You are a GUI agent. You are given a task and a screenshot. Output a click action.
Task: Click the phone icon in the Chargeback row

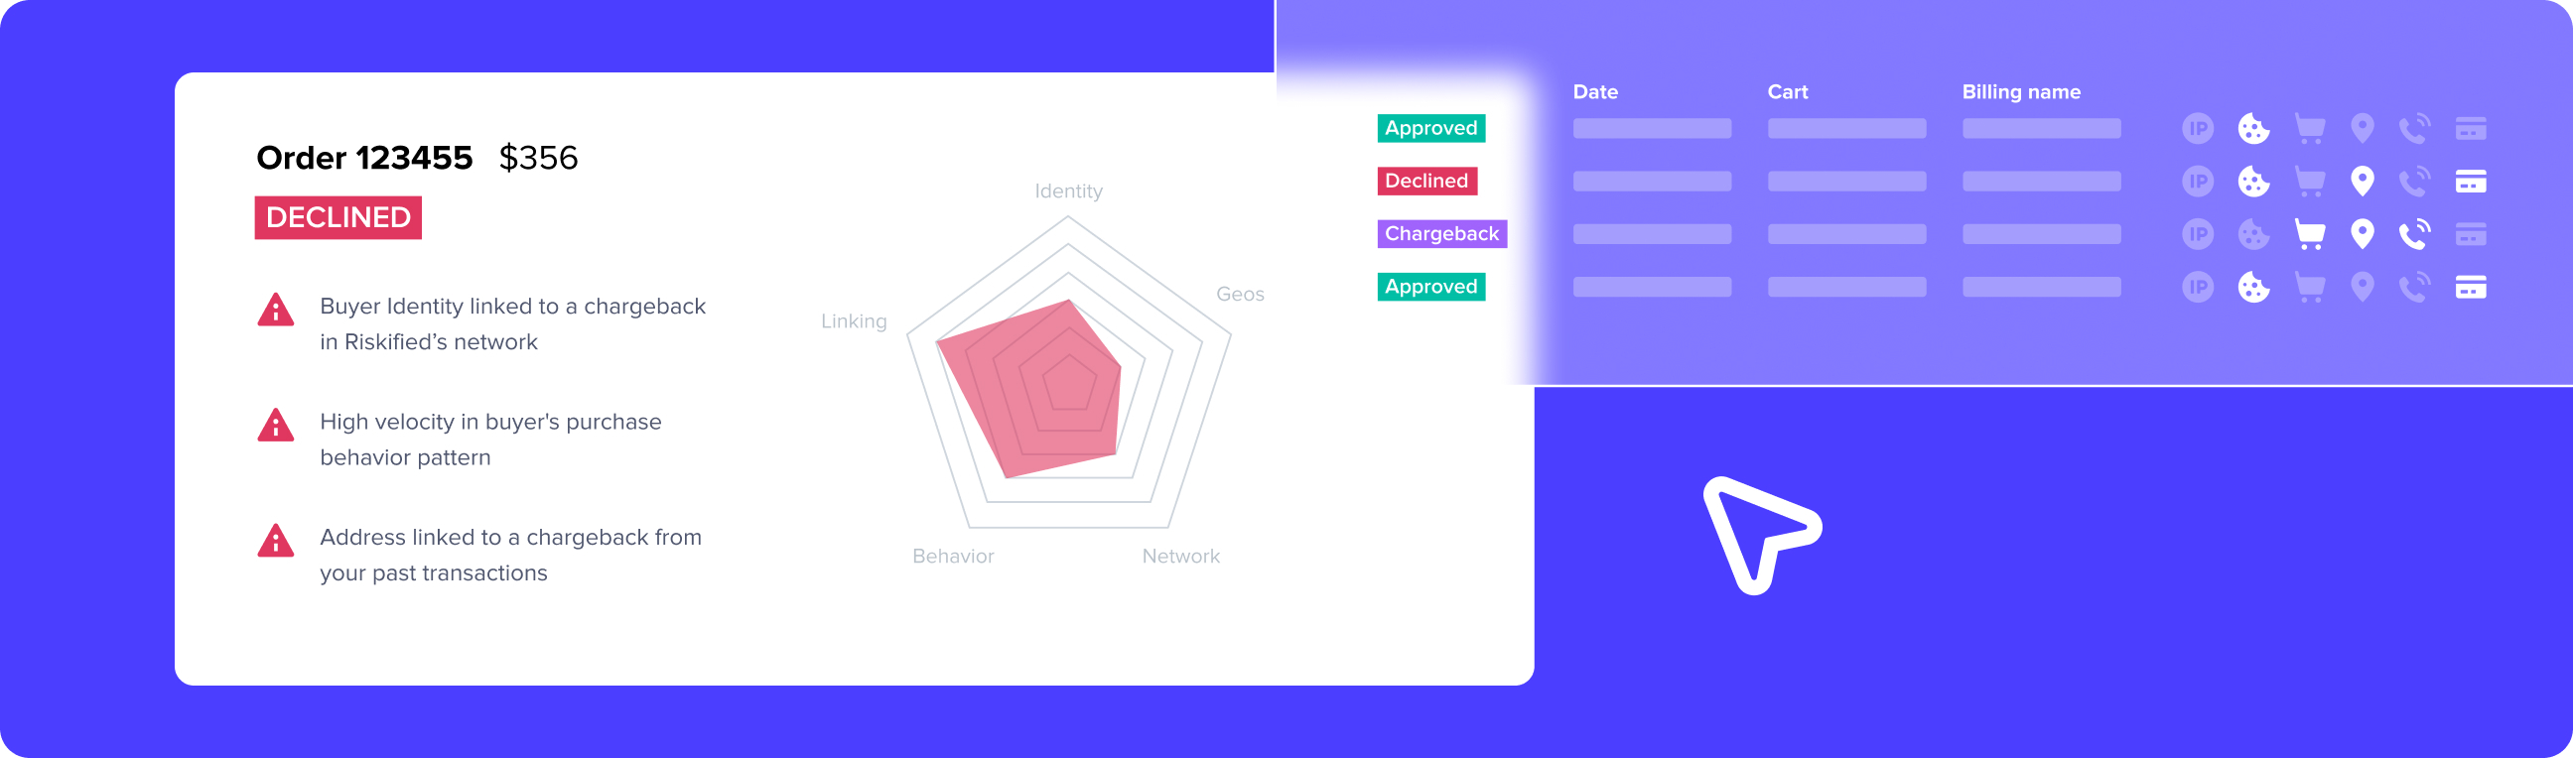2414,235
